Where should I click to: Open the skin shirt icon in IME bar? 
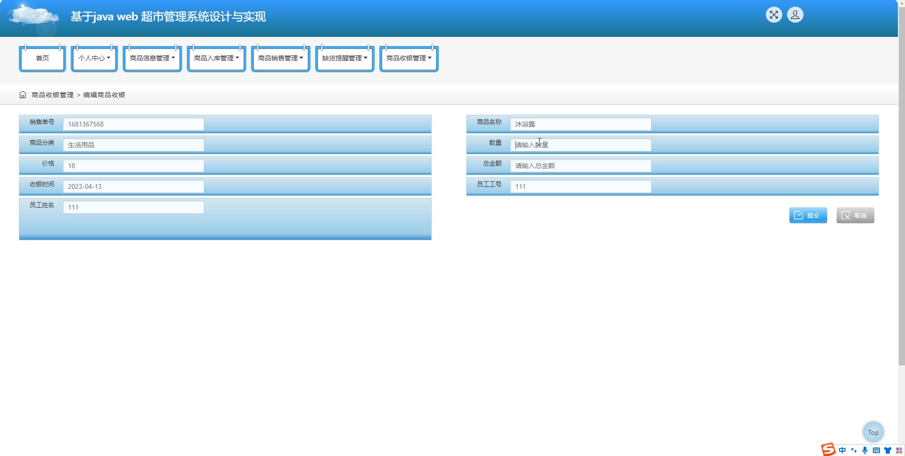[888, 450]
